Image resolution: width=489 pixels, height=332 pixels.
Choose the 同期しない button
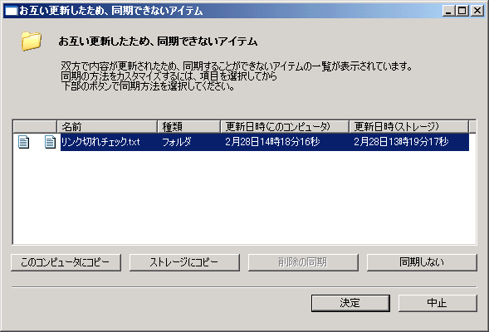422,262
